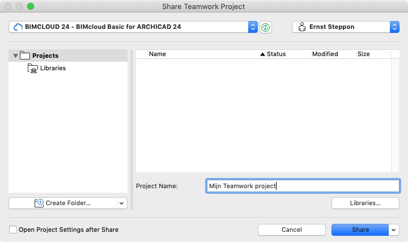The image size is (408, 242).
Task: Open the BIMcloud server selection dropdown
Action: point(253,27)
